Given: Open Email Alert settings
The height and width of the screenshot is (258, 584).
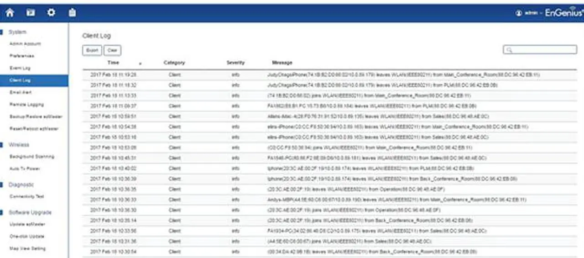Looking at the screenshot, I should point(21,92).
